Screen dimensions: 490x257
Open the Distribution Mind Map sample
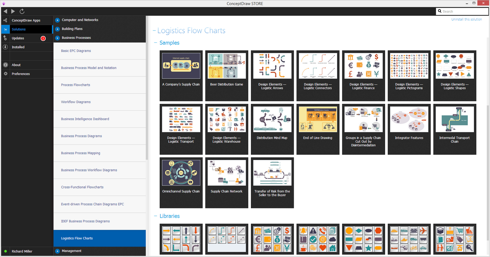pos(272,129)
